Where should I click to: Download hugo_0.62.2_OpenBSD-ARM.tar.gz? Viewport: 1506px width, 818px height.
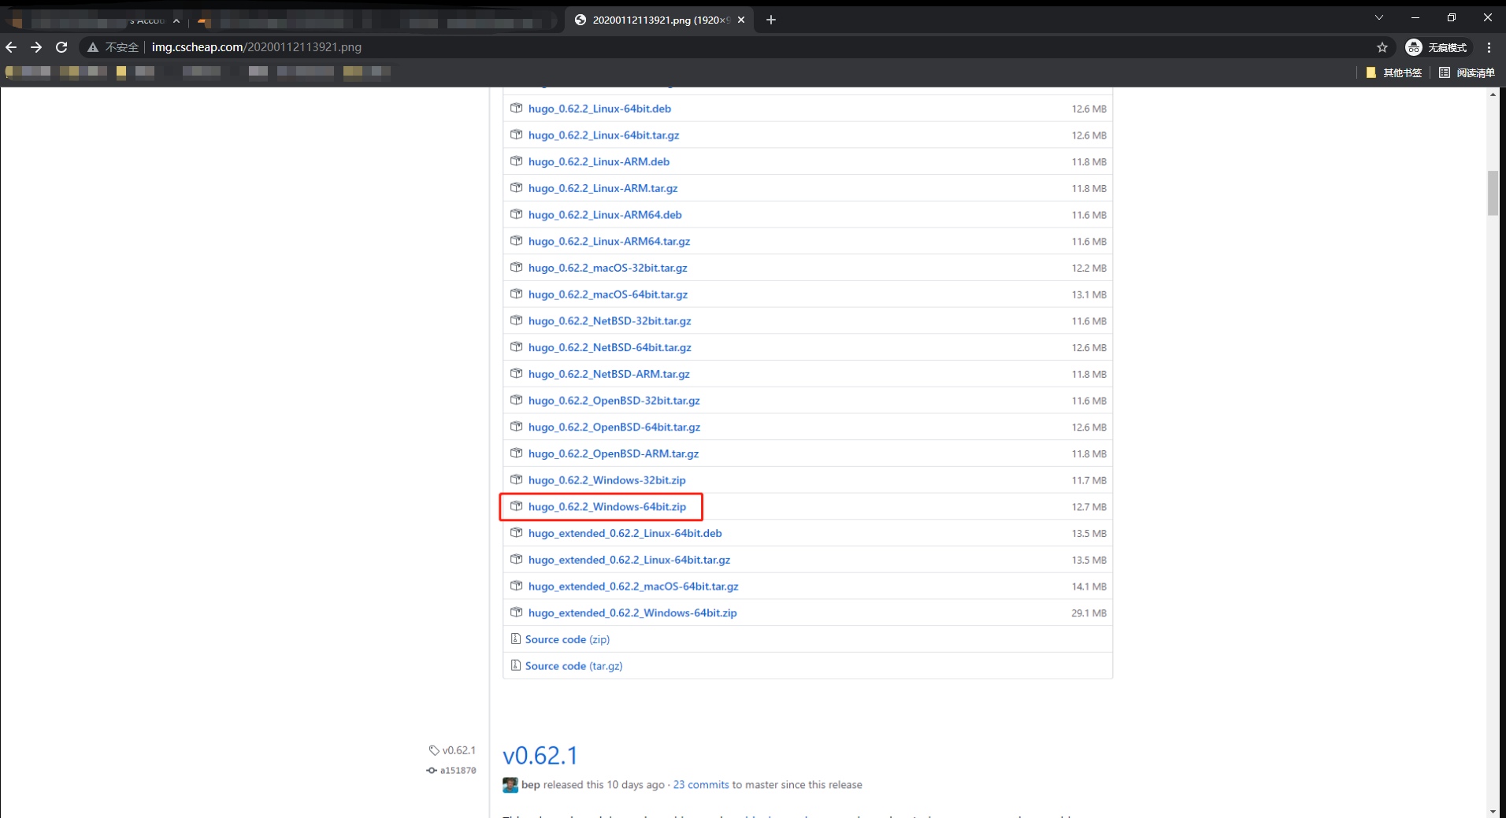click(x=614, y=453)
